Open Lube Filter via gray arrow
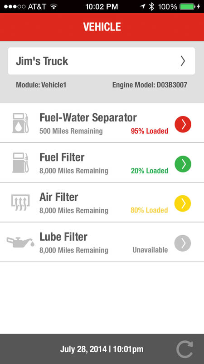Screen dimensions: 204x364 pyautogui.click(x=183, y=243)
